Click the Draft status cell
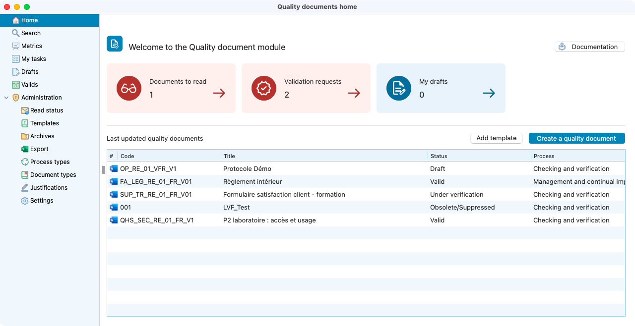The height and width of the screenshot is (326, 635). pos(438,168)
